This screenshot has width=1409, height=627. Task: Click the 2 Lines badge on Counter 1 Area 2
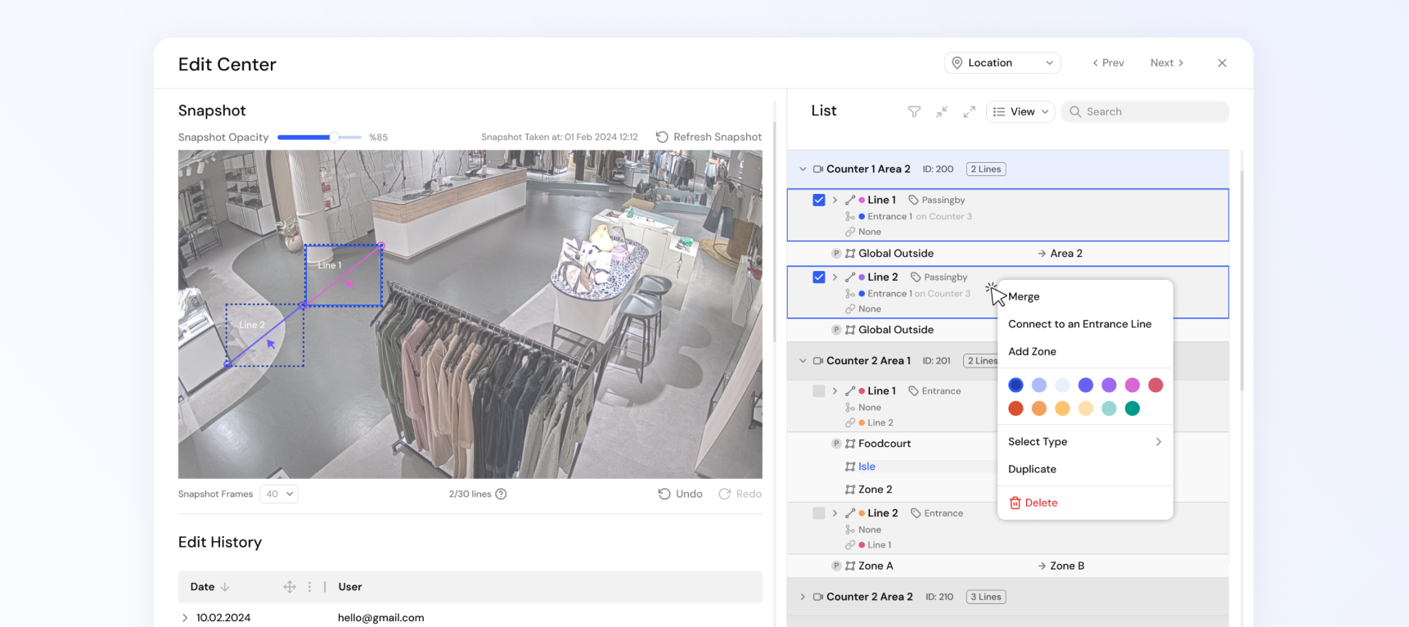coord(986,169)
